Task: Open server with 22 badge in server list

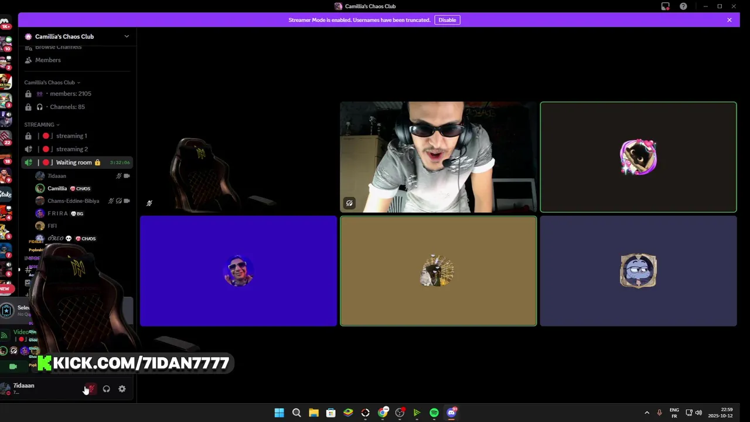Action: 6,138
